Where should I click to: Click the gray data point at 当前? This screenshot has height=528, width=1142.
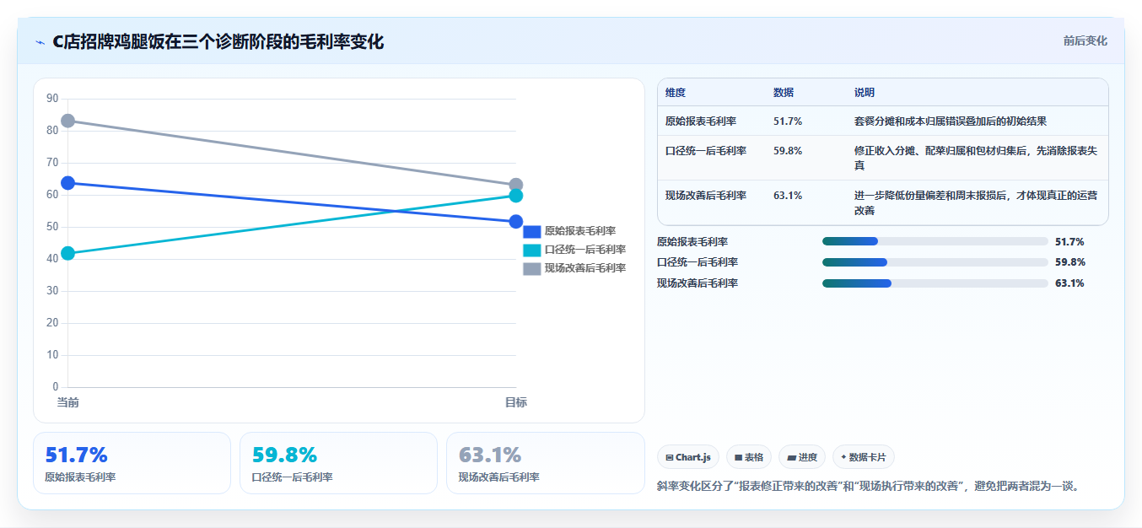pos(68,121)
